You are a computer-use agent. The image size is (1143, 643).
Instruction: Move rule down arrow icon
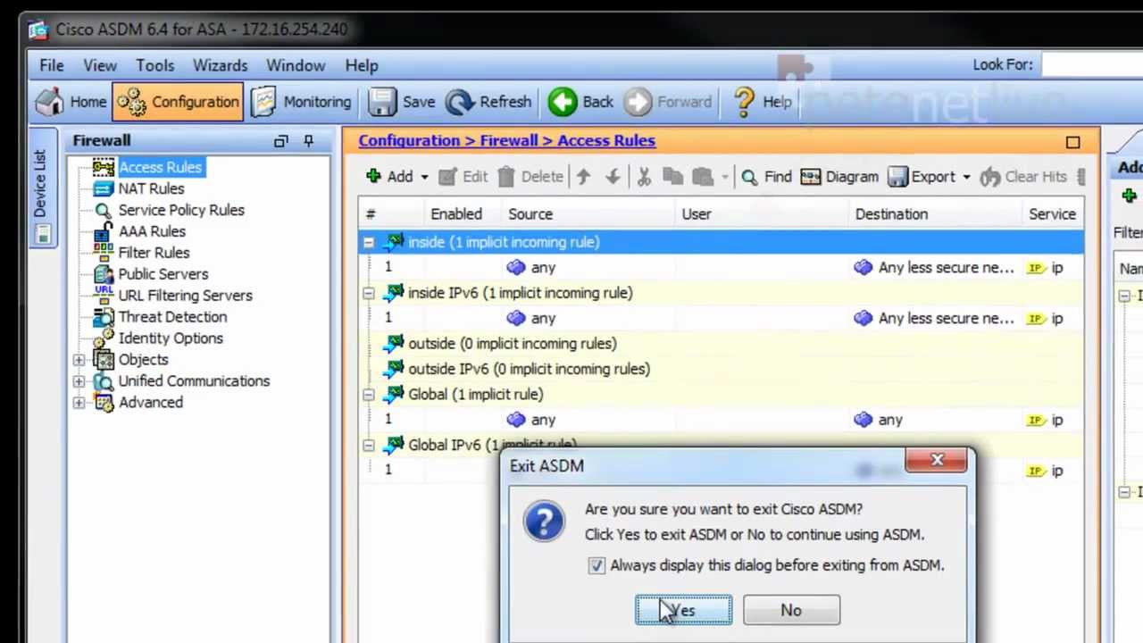coord(613,177)
